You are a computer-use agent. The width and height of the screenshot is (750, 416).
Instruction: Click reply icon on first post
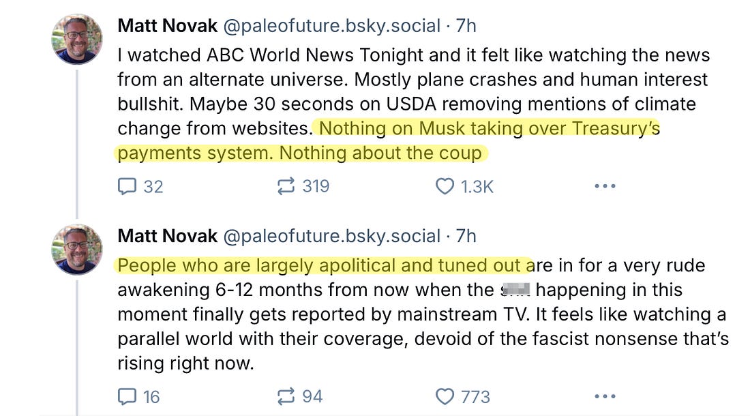pos(127,186)
